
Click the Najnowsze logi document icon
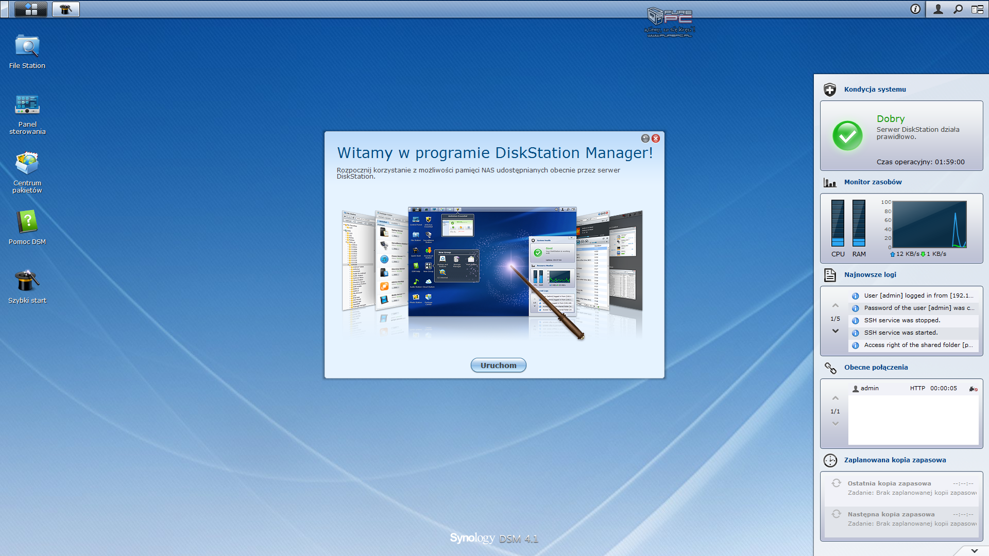(x=830, y=275)
